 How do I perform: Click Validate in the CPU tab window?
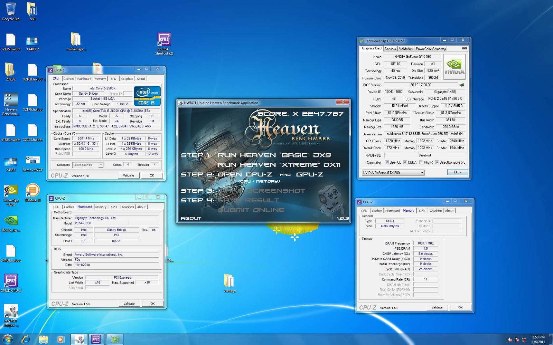pos(129,175)
